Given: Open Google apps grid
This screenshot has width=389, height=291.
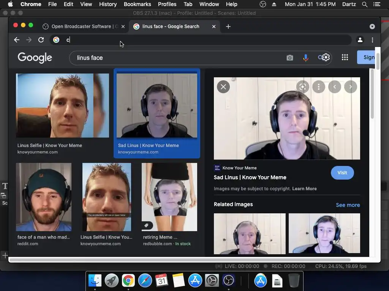Looking at the screenshot, I should tap(345, 58).
